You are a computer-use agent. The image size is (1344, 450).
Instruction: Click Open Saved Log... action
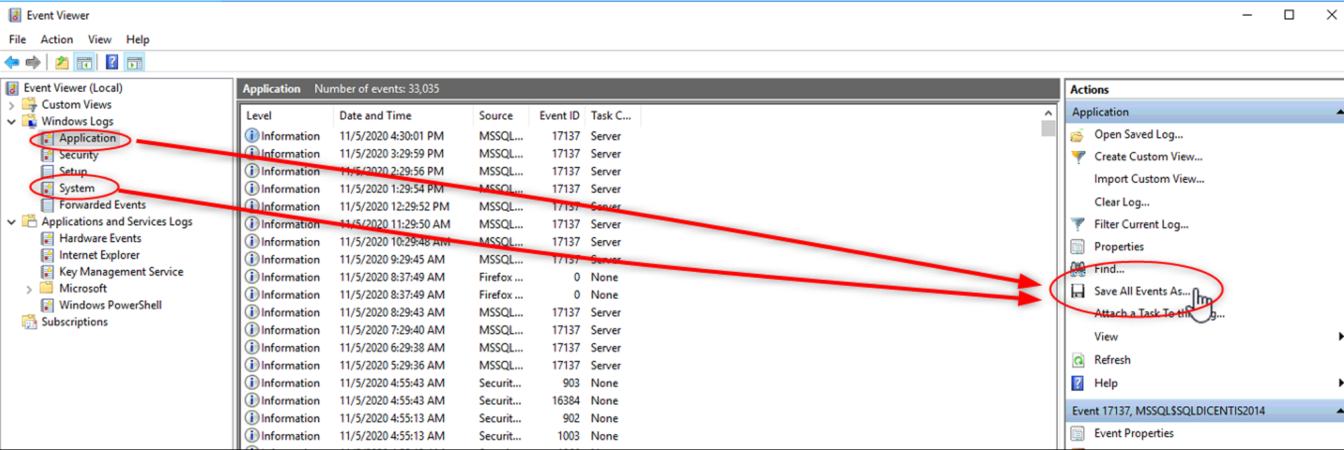[1139, 135]
